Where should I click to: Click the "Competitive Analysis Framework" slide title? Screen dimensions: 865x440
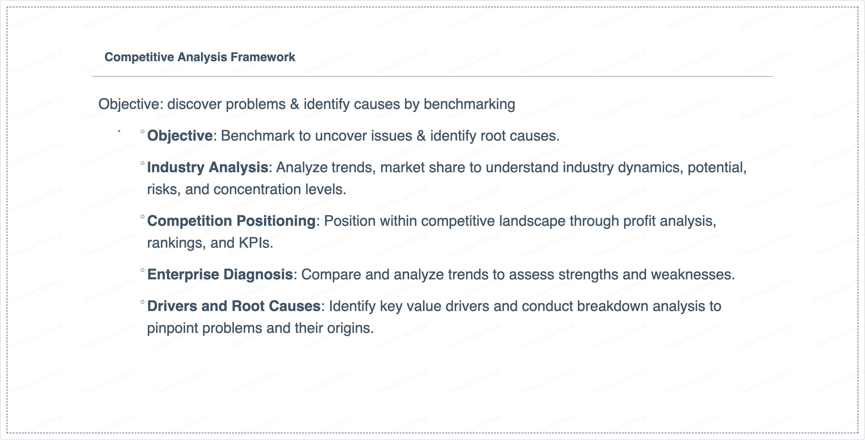point(200,57)
